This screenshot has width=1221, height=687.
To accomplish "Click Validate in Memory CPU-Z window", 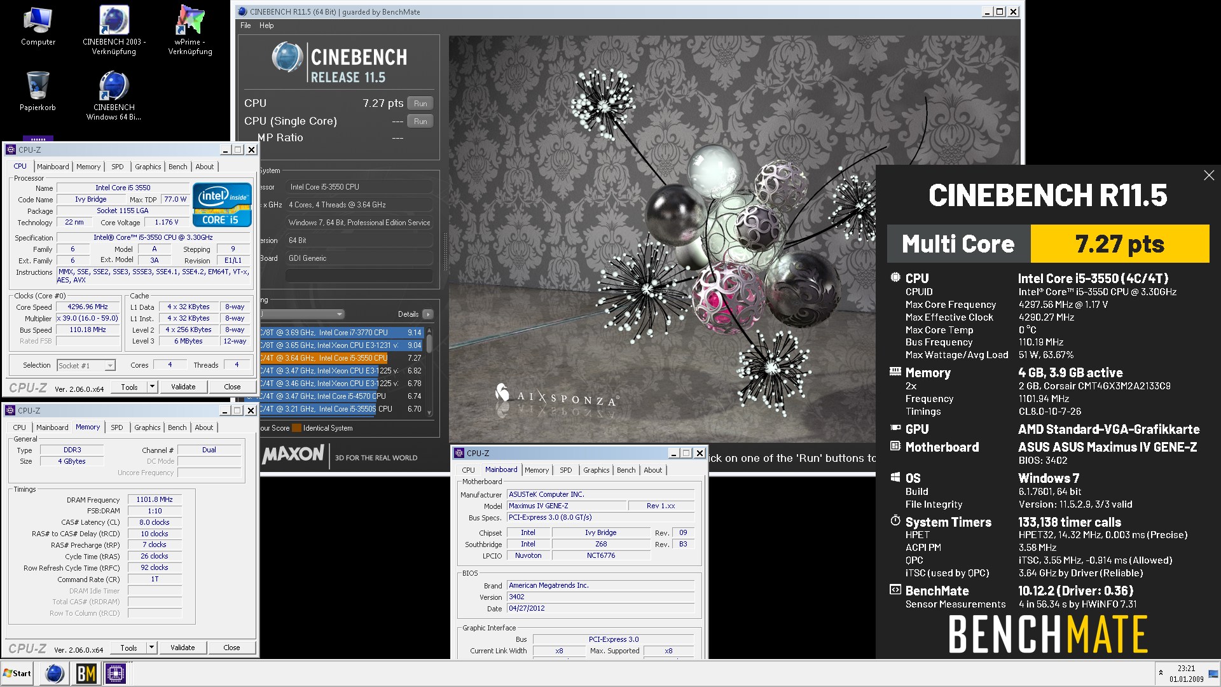I will coord(183,648).
